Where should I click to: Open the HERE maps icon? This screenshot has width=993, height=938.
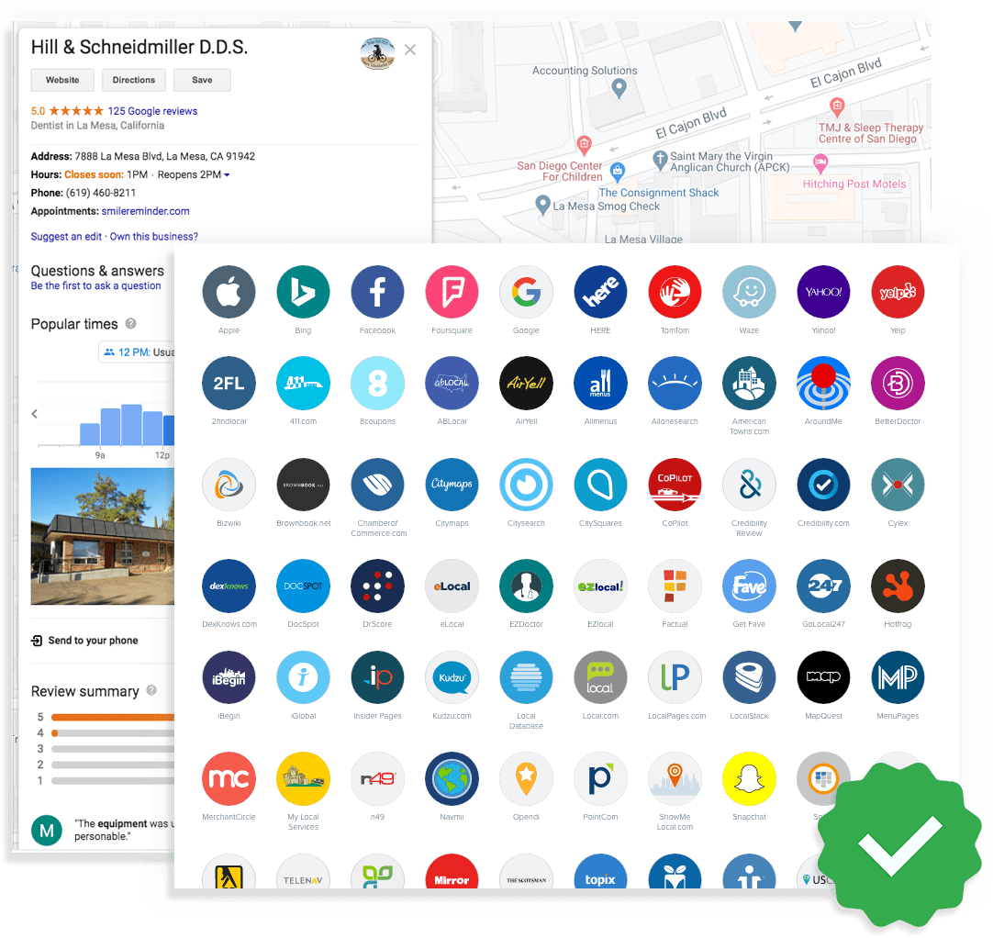point(600,292)
